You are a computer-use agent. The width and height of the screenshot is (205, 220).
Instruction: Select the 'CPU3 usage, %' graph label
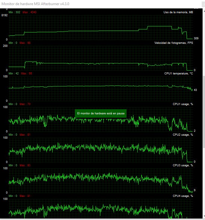tap(183, 165)
